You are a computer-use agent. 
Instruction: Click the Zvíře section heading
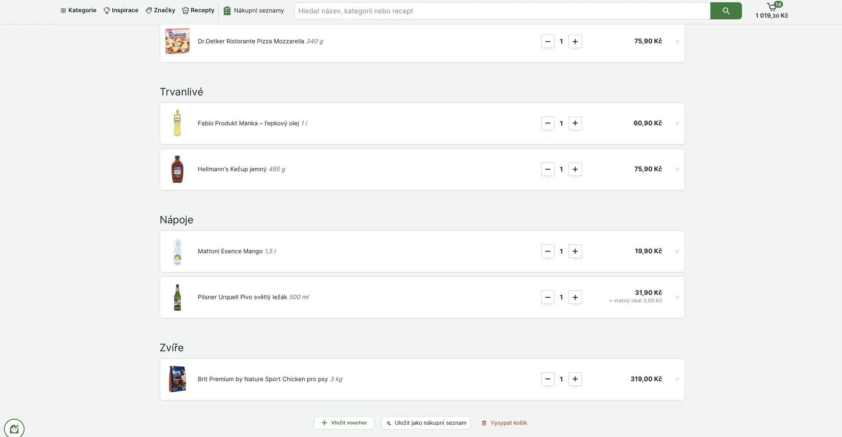click(172, 348)
